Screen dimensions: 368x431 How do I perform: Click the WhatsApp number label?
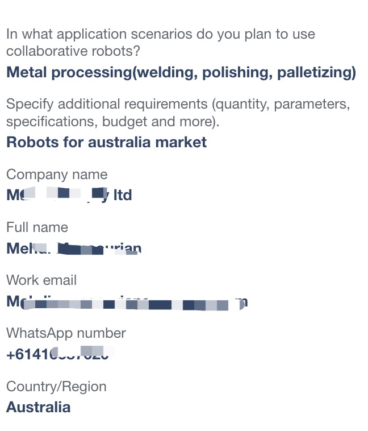point(66,333)
